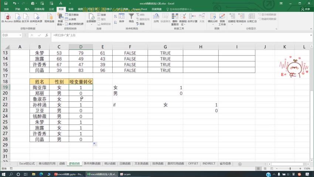The image size is (314, 177).
Task: Switch to the INDIRECT sheet tab
Action: click(x=209, y=164)
